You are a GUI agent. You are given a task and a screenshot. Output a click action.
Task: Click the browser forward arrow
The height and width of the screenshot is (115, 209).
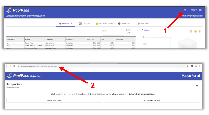coord(10,66)
